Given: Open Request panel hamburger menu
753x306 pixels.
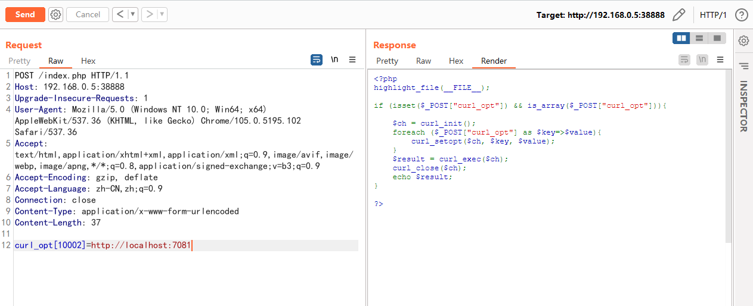Looking at the screenshot, I should (x=352, y=60).
